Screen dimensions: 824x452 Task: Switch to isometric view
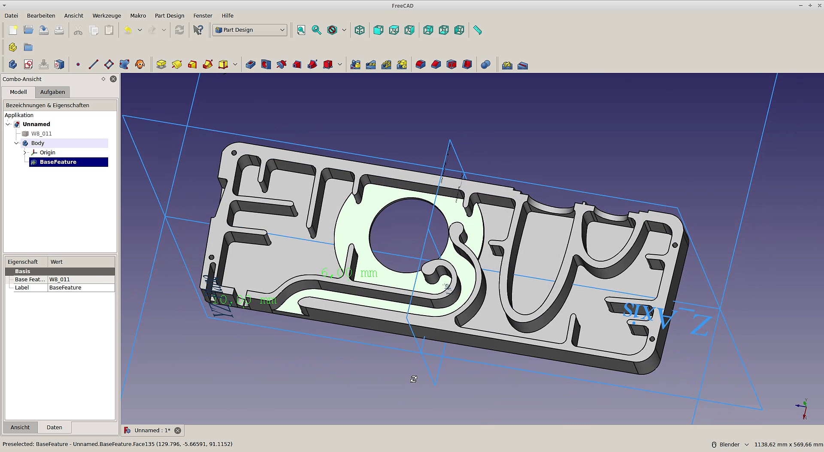pos(360,30)
